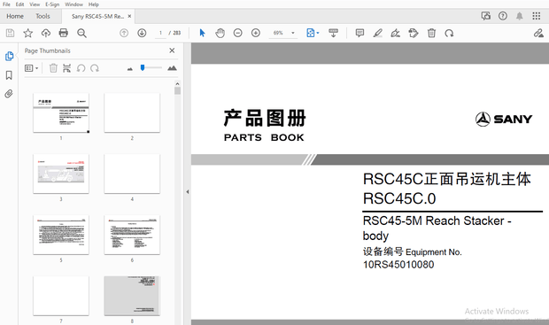Reduce thumbnail size with small mountain icon
The image size is (549, 325).
(x=130, y=69)
